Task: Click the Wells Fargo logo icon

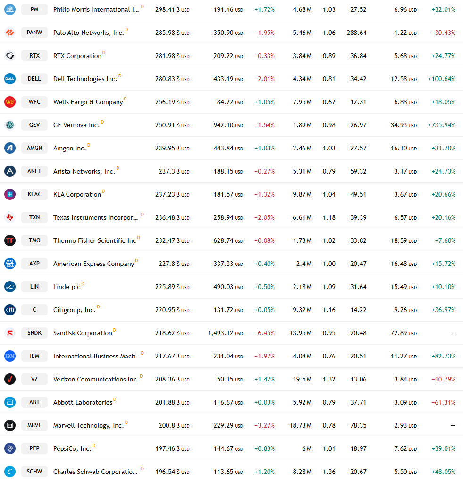Action: tap(10, 102)
